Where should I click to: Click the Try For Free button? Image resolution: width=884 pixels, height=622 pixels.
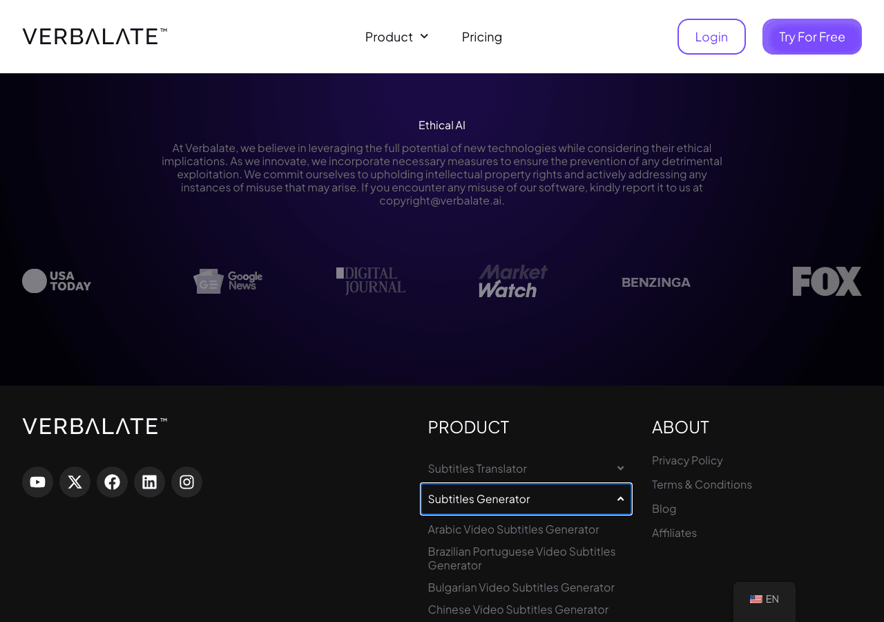point(812,37)
